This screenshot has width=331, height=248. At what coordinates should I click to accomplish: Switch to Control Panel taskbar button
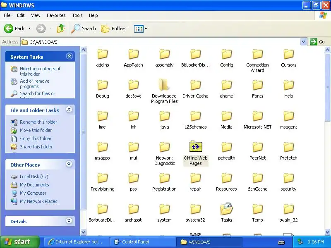point(143,242)
